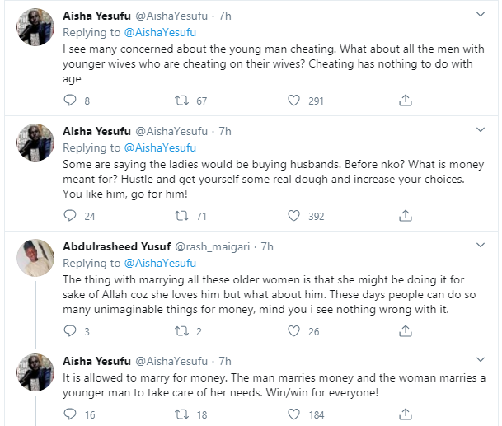Like the tweet with 291 likes
The height and width of the screenshot is (426, 502).
pos(294,101)
